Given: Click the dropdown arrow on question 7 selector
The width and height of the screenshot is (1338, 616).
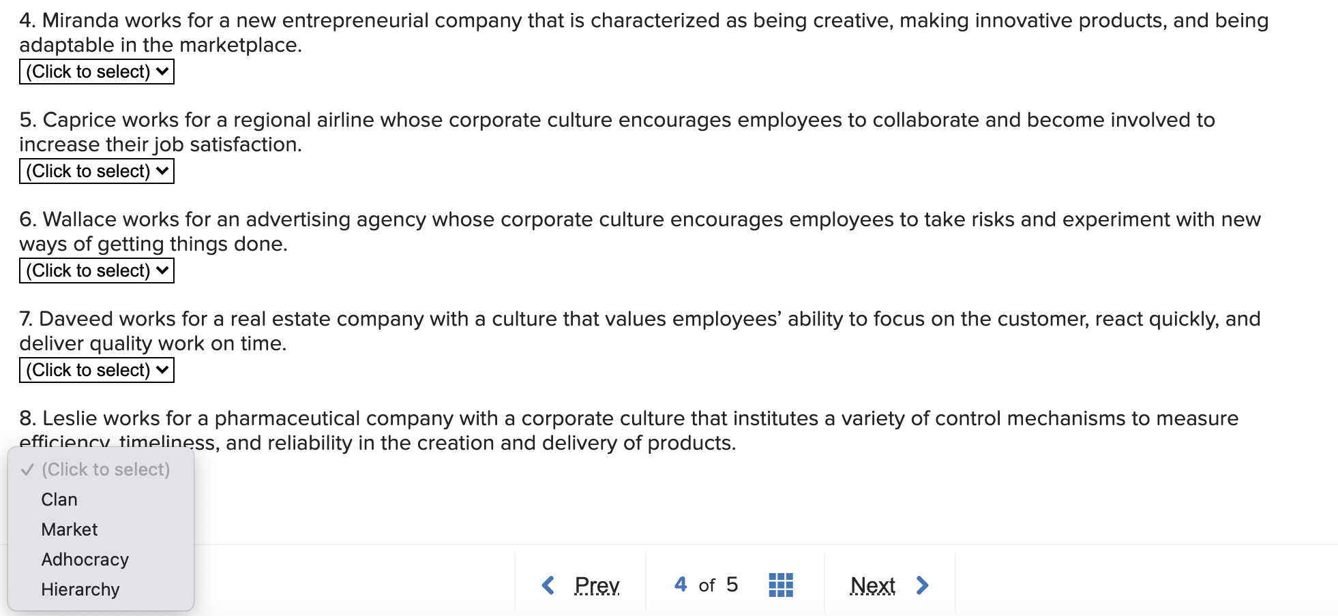Looking at the screenshot, I should tap(162, 369).
